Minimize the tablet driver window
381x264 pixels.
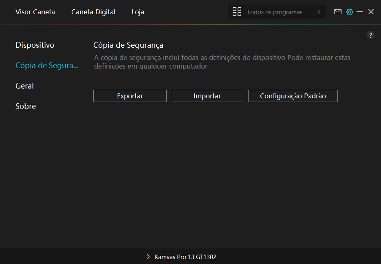pos(359,12)
